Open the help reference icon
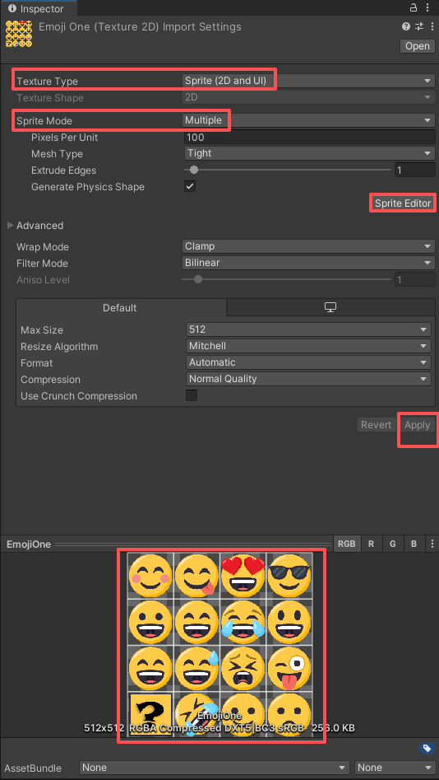 tap(406, 27)
